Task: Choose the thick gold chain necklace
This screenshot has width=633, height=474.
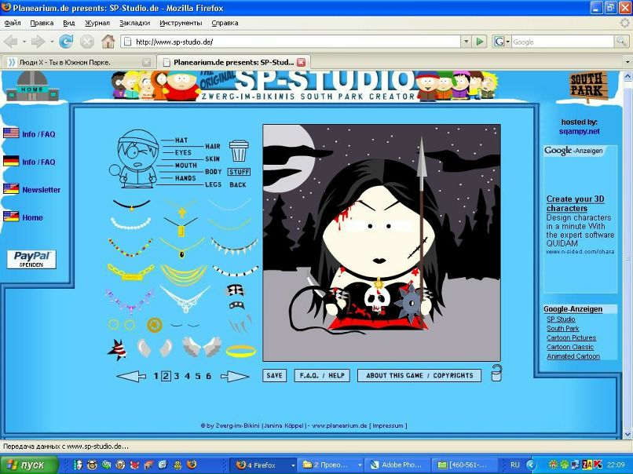Action: [130, 272]
